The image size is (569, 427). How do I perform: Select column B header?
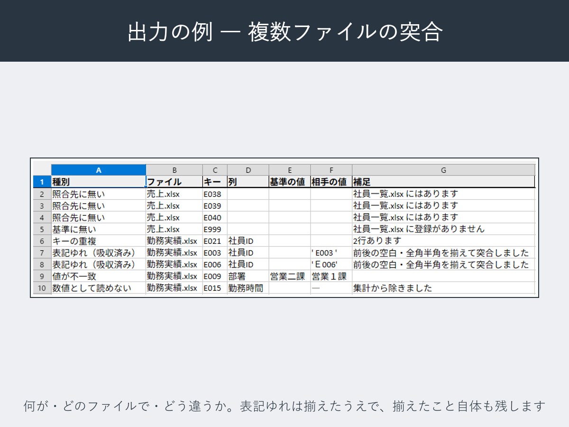[x=174, y=170]
